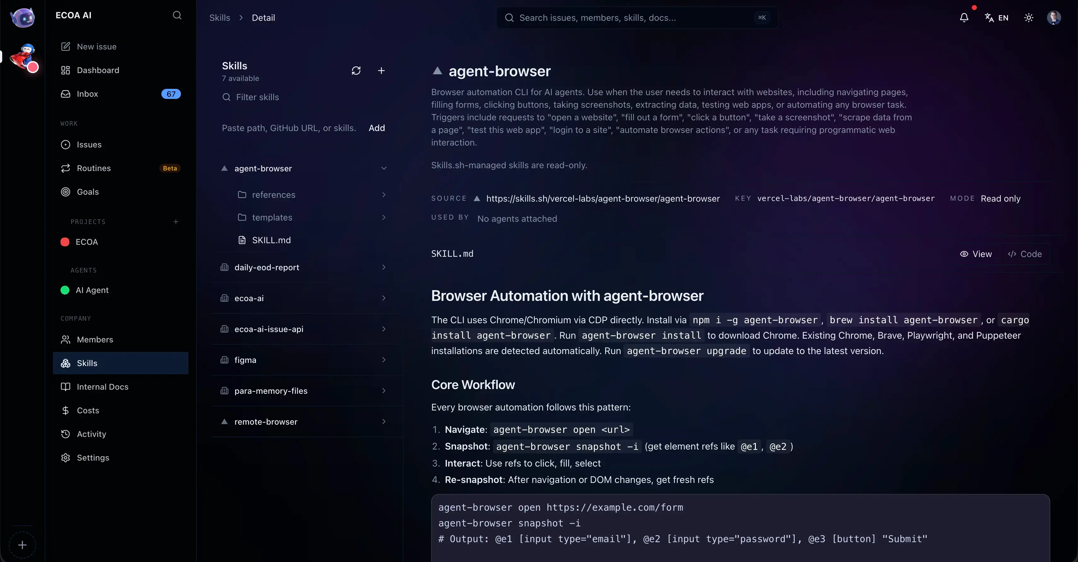Click the references folder icon

point(242,194)
